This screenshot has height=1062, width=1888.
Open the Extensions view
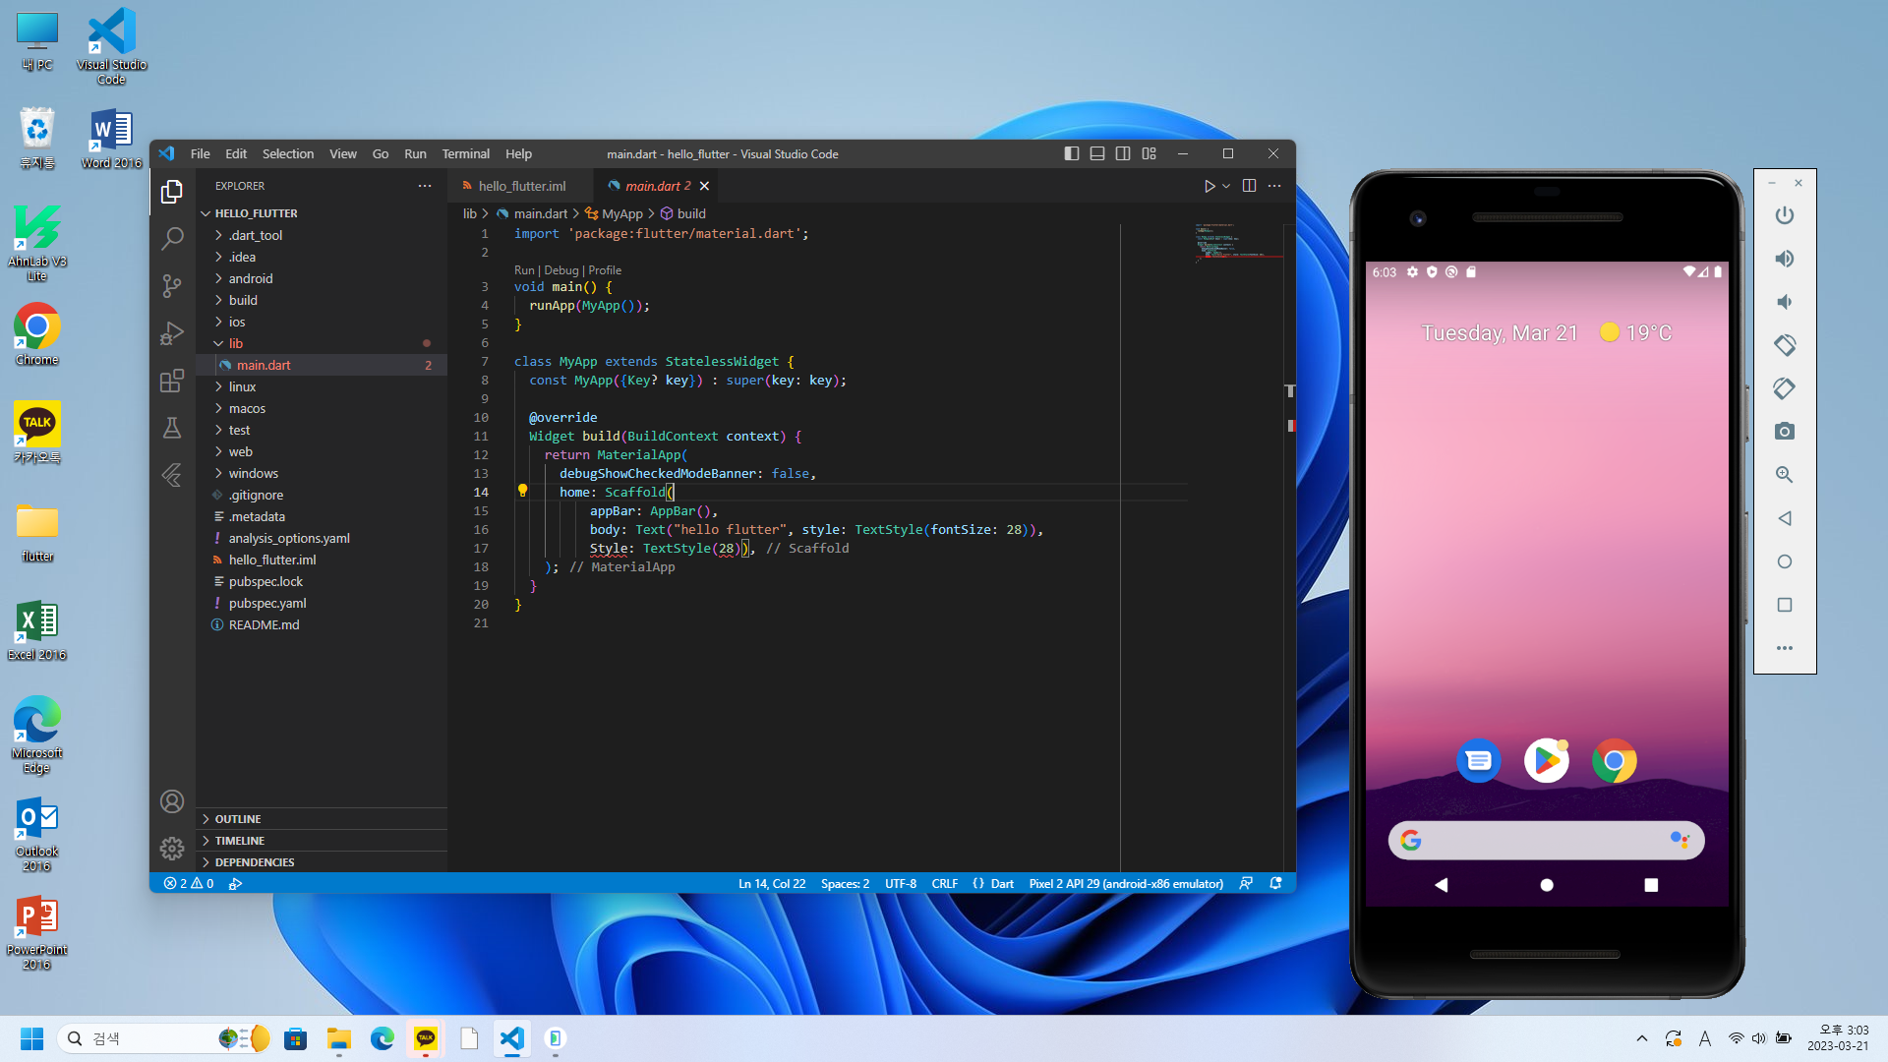click(x=172, y=381)
